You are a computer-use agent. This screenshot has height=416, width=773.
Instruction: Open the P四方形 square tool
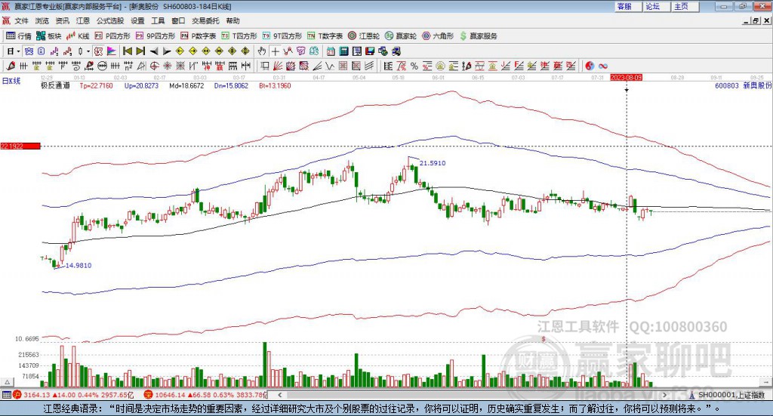113,35
